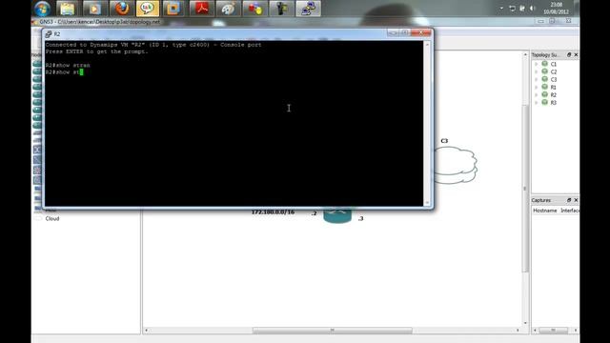Expand C2 in Topology Summary
Image resolution: width=610 pixels, height=343 pixels.
537,71
